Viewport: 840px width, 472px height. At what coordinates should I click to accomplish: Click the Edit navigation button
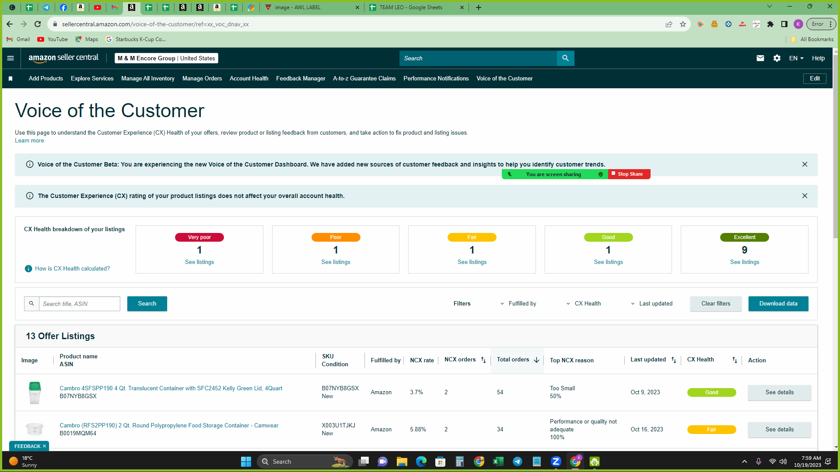[x=815, y=79]
